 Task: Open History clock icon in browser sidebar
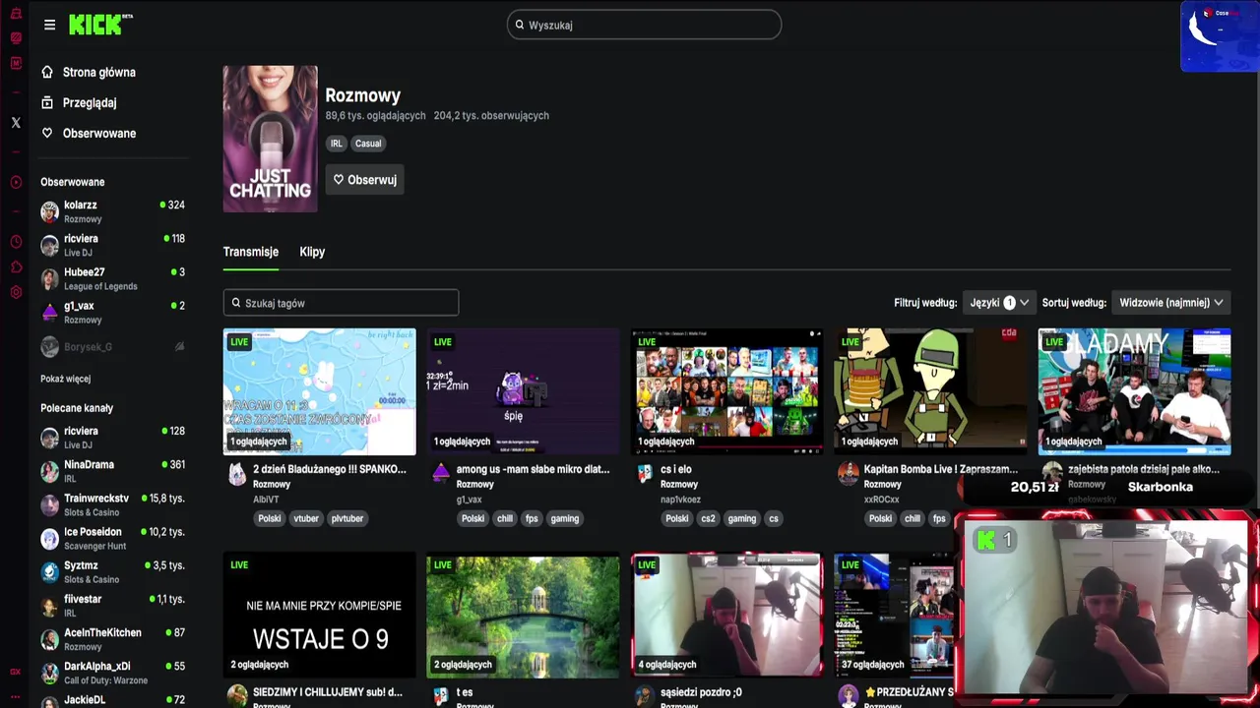(16, 242)
